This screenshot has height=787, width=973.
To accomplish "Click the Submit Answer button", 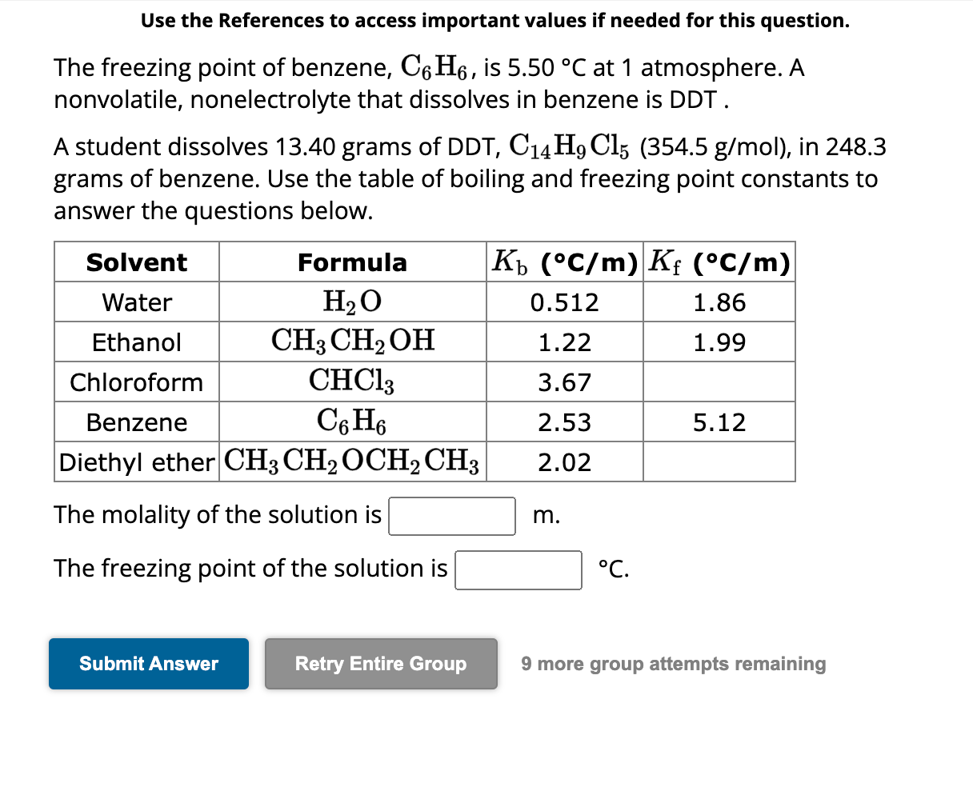I will click(148, 663).
